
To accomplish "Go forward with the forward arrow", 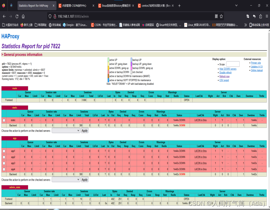I will click(x=11, y=16).
